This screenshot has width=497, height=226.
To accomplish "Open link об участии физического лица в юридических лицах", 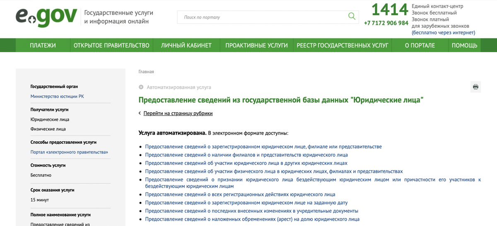I will (x=274, y=171).
